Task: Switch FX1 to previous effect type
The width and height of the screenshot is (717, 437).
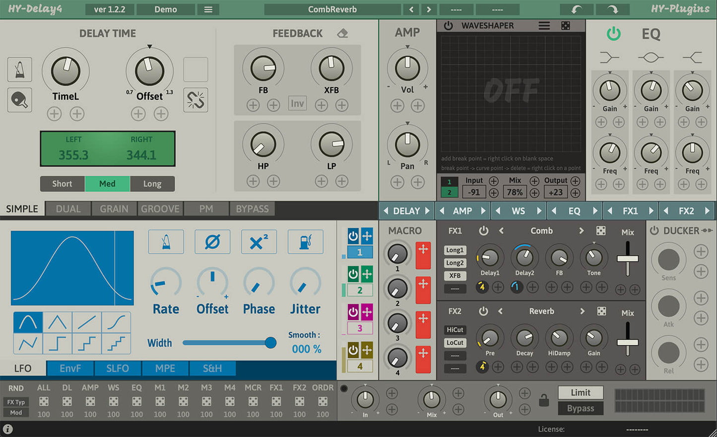Action: click(x=501, y=231)
